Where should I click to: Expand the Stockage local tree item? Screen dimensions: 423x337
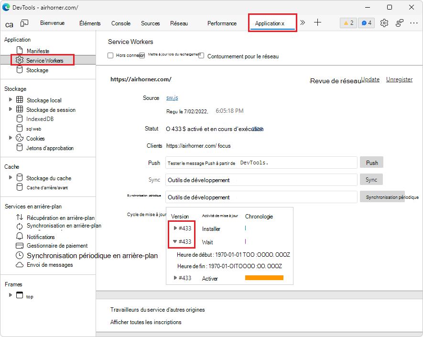pyautogui.click(x=10, y=99)
